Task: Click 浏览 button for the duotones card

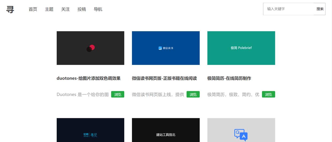Action: (x=118, y=94)
